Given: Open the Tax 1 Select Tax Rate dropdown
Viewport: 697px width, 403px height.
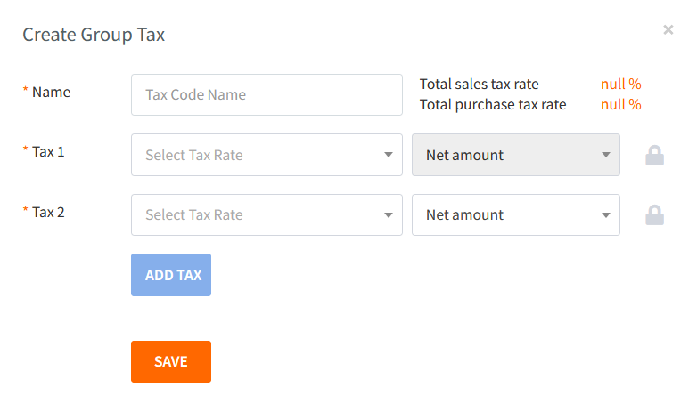Looking at the screenshot, I should click(x=258, y=155).
